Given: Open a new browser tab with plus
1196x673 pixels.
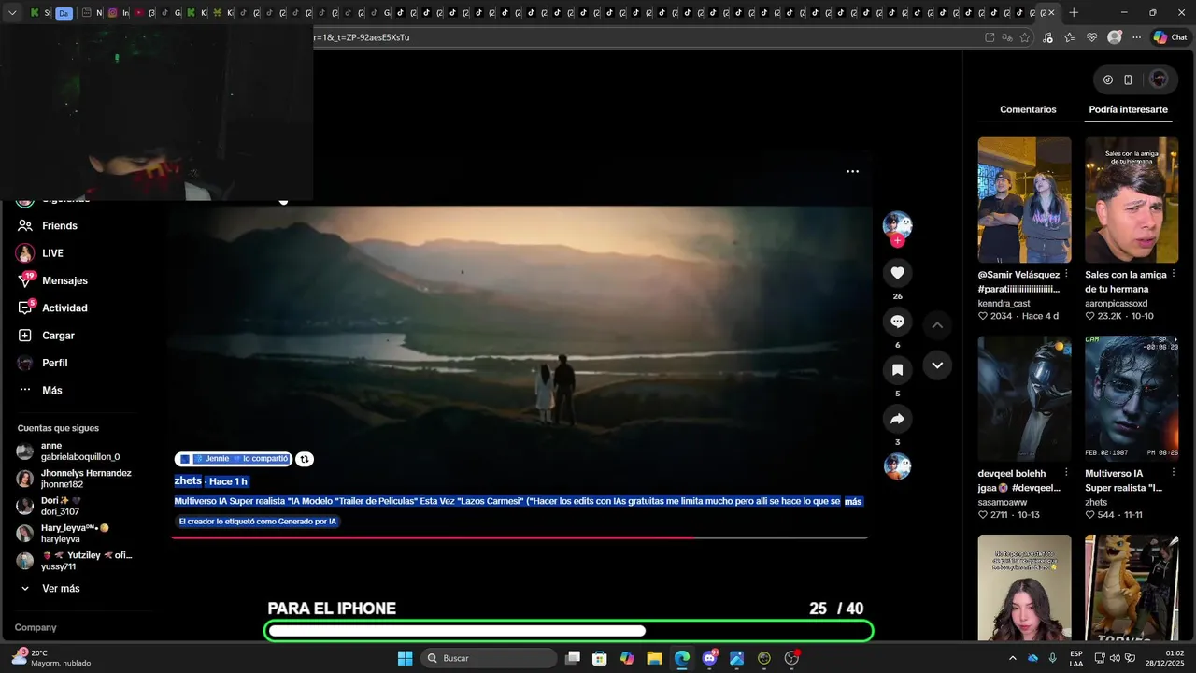Looking at the screenshot, I should (1074, 13).
